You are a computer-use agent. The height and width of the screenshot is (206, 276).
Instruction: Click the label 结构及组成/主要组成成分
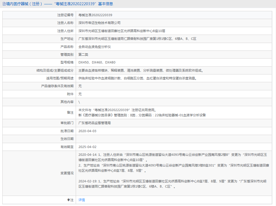(55, 70)
